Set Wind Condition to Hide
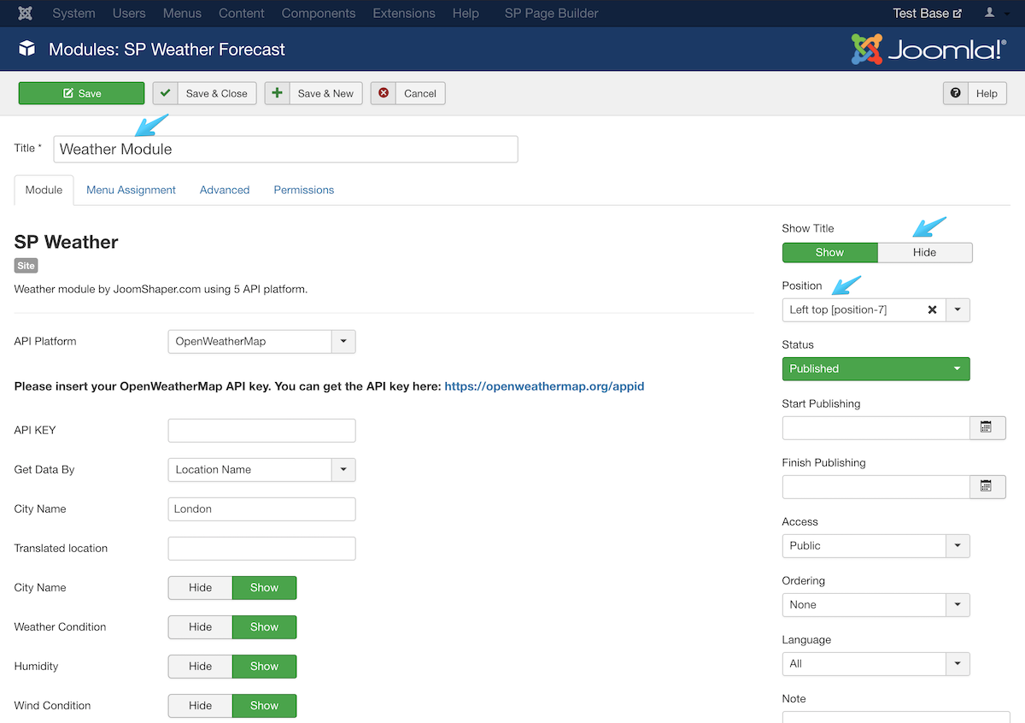This screenshot has width=1025, height=723. (200, 705)
